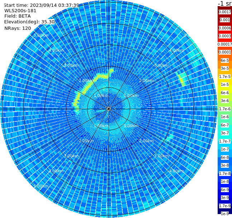Select the 0.0003 colorbar value

225,36
